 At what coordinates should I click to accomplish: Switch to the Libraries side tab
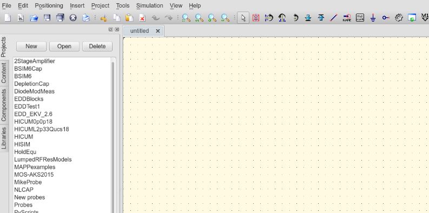(x=4, y=138)
